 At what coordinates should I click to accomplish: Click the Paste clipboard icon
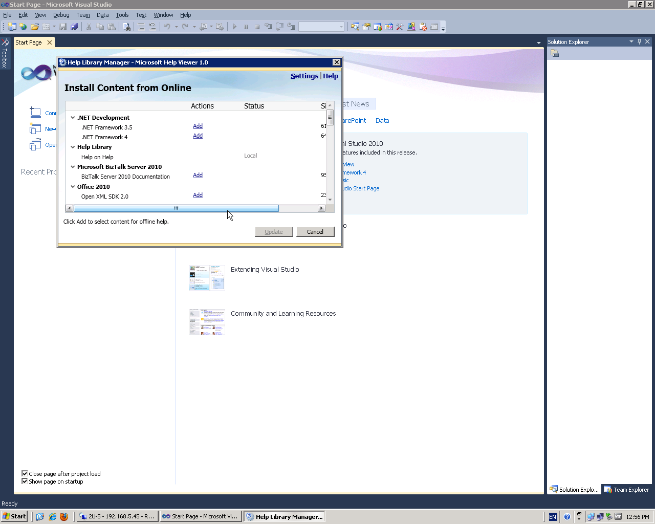click(111, 27)
